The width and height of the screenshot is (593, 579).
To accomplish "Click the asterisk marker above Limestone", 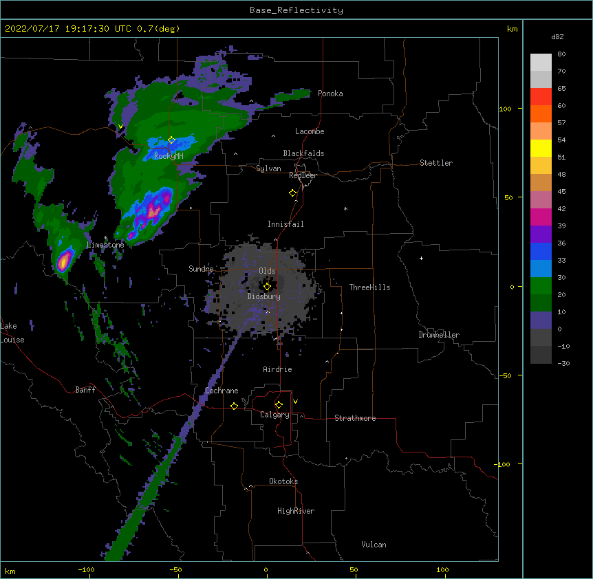I will [x=105, y=238].
